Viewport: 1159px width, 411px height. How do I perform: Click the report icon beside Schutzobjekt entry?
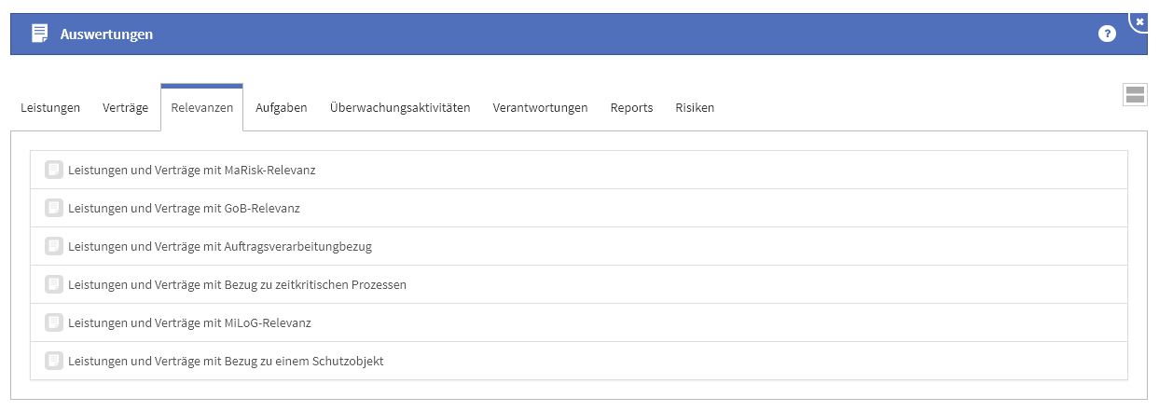[x=54, y=361]
